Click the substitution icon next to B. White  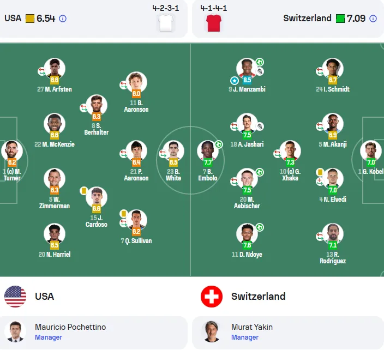point(163,154)
